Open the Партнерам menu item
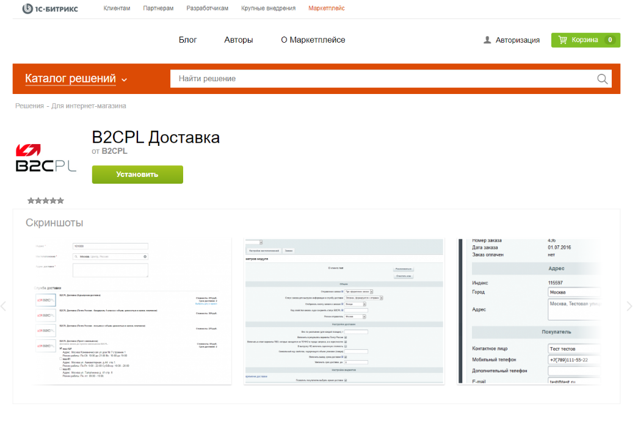The height and width of the screenshot is (426, 638). pyautogui.click(x=158, y=8)
